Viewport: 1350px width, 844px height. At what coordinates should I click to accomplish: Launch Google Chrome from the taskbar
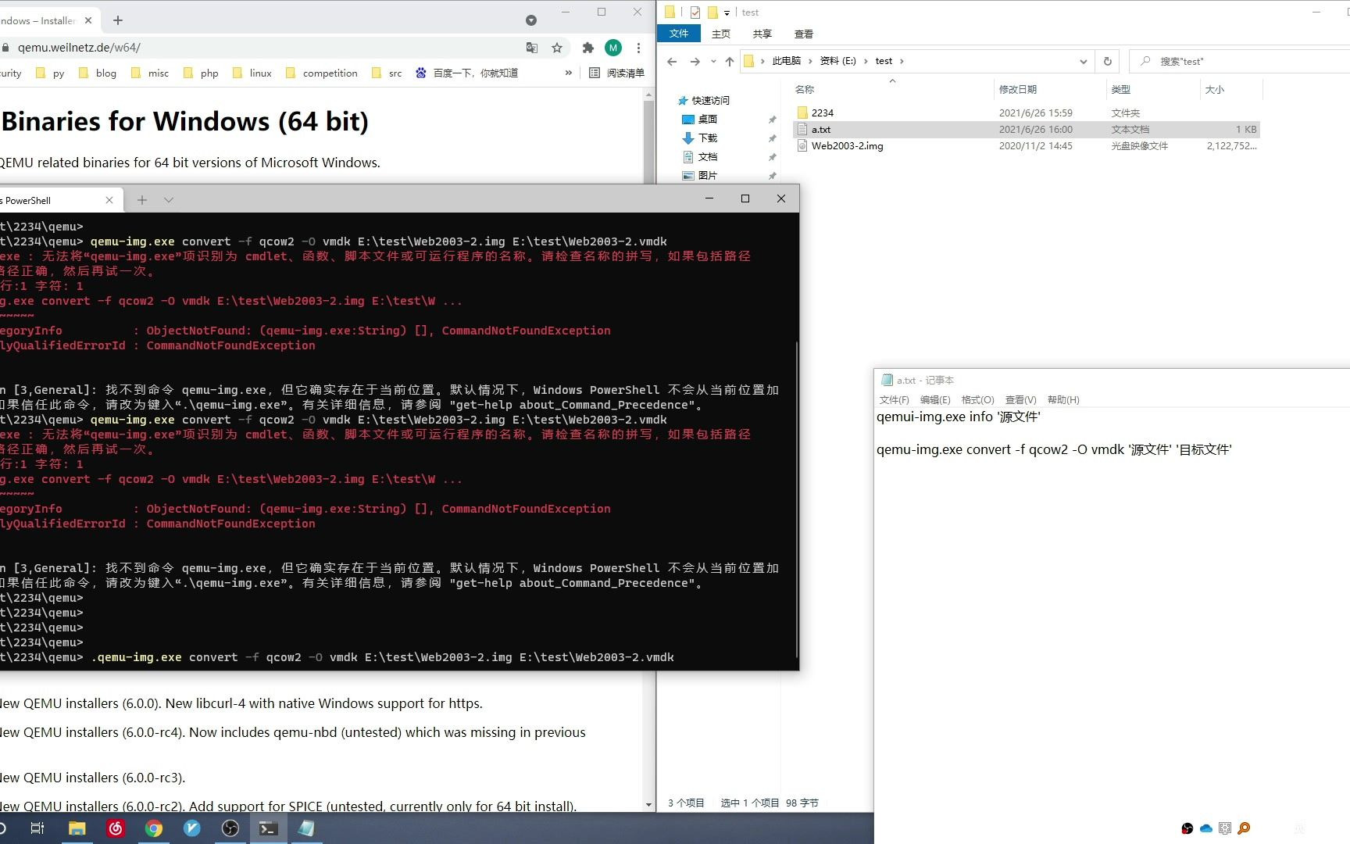coord(154,828)
